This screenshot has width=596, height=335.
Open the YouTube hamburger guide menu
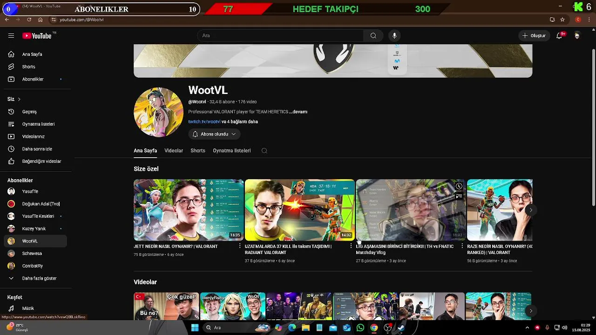11,36
